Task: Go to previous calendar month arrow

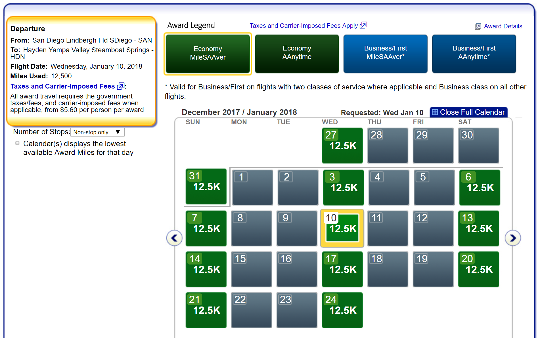Action: [x=174, y=238]
